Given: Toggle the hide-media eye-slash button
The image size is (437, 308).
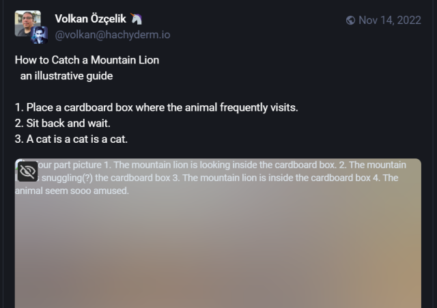Looking at the screenshot, I should (28, 171).
